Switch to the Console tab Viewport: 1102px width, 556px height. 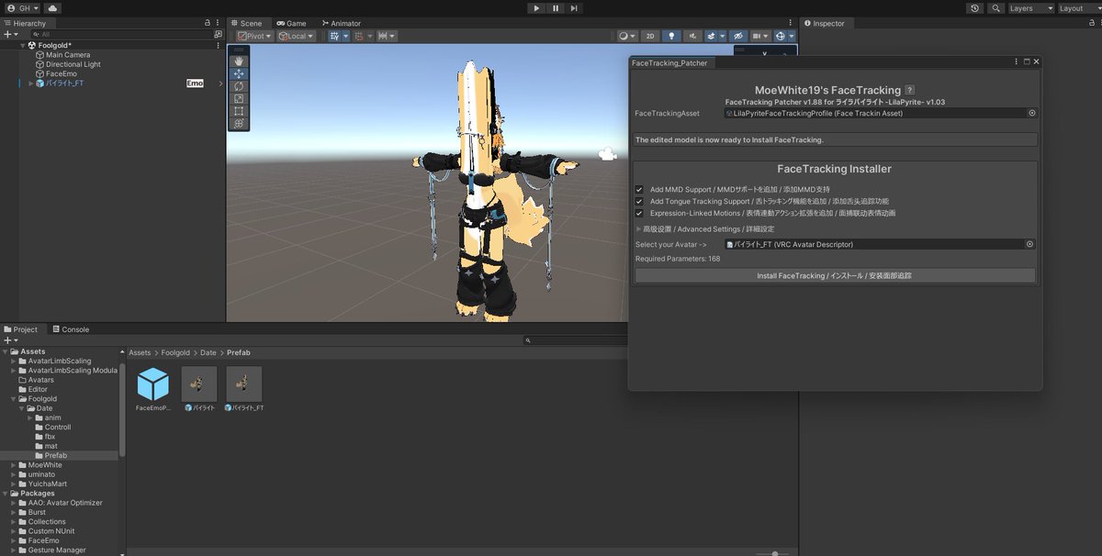(71, 329)
